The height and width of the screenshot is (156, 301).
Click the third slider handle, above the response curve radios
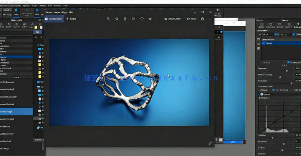click(x=292, y=83)
